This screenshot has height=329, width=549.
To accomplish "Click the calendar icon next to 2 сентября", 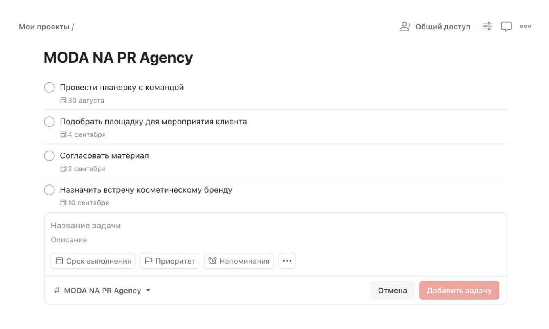I will pos(63,169).
